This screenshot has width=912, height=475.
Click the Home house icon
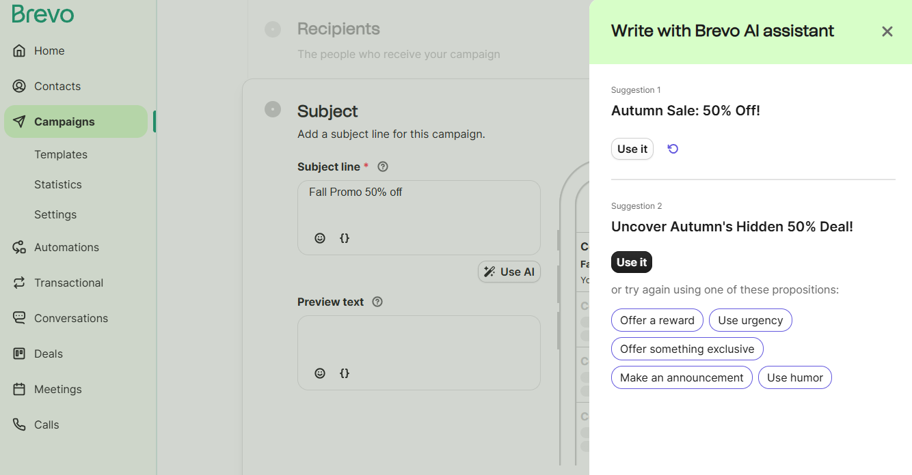[x=19, y=51]
